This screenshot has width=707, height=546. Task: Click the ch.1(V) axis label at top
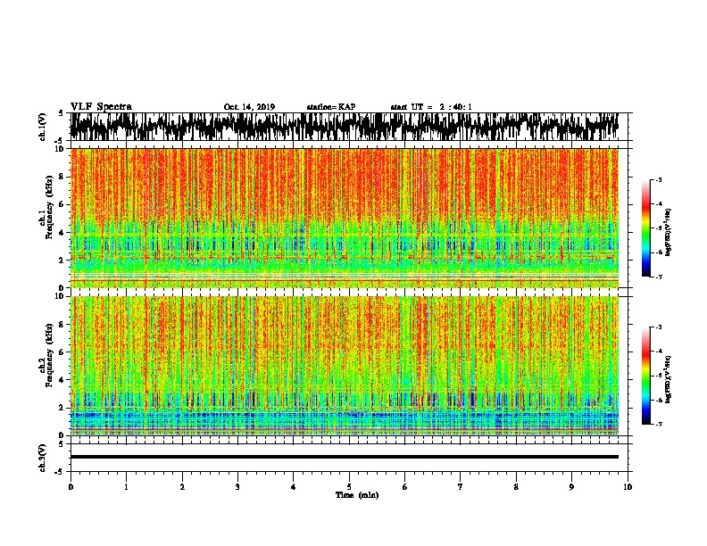point(43,127)
